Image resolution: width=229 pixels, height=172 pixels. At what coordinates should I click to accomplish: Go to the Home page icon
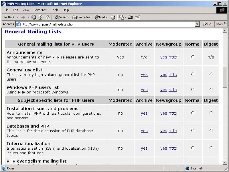[48, 17]
